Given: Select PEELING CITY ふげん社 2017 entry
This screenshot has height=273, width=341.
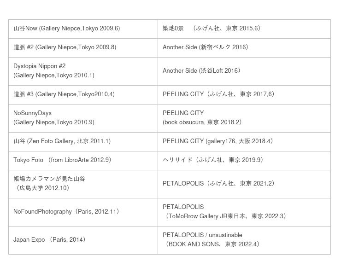Looking at the screenshot, I should coord(219,94).
